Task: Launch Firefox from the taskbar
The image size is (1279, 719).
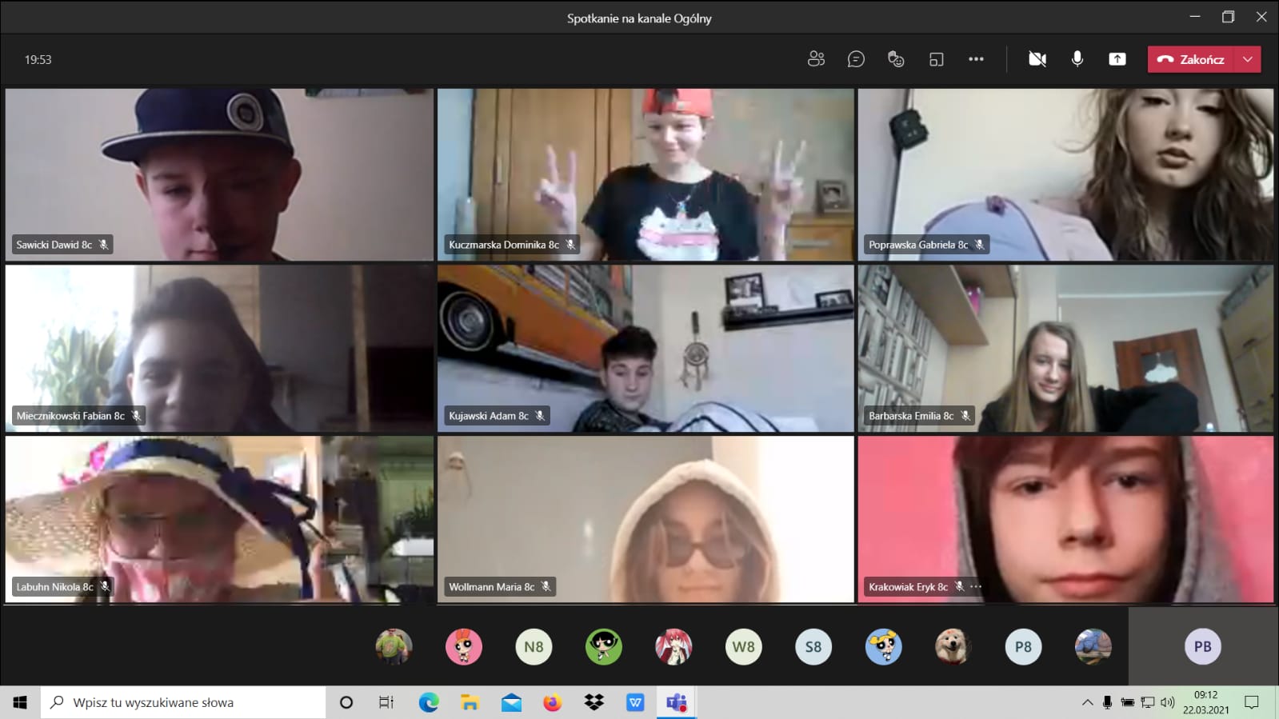Action: [x=552, y=702]
